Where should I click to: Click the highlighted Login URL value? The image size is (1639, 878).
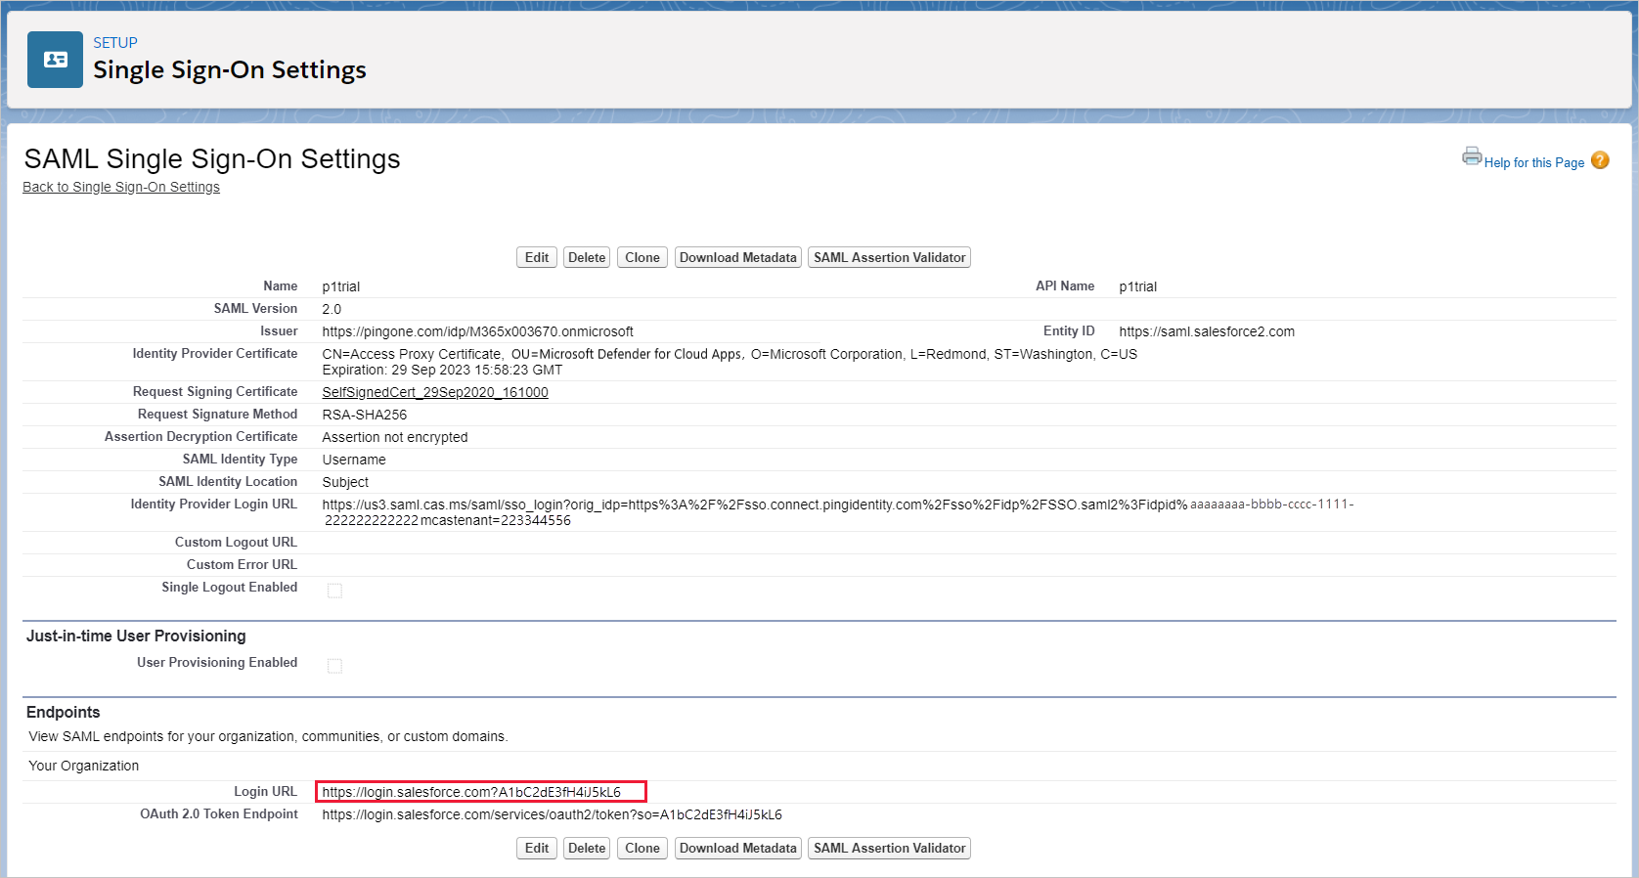(x=471, y=792)
